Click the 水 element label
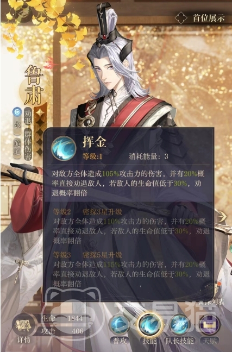This screenshot has width=232, height=352. click(x=17, y=125)
